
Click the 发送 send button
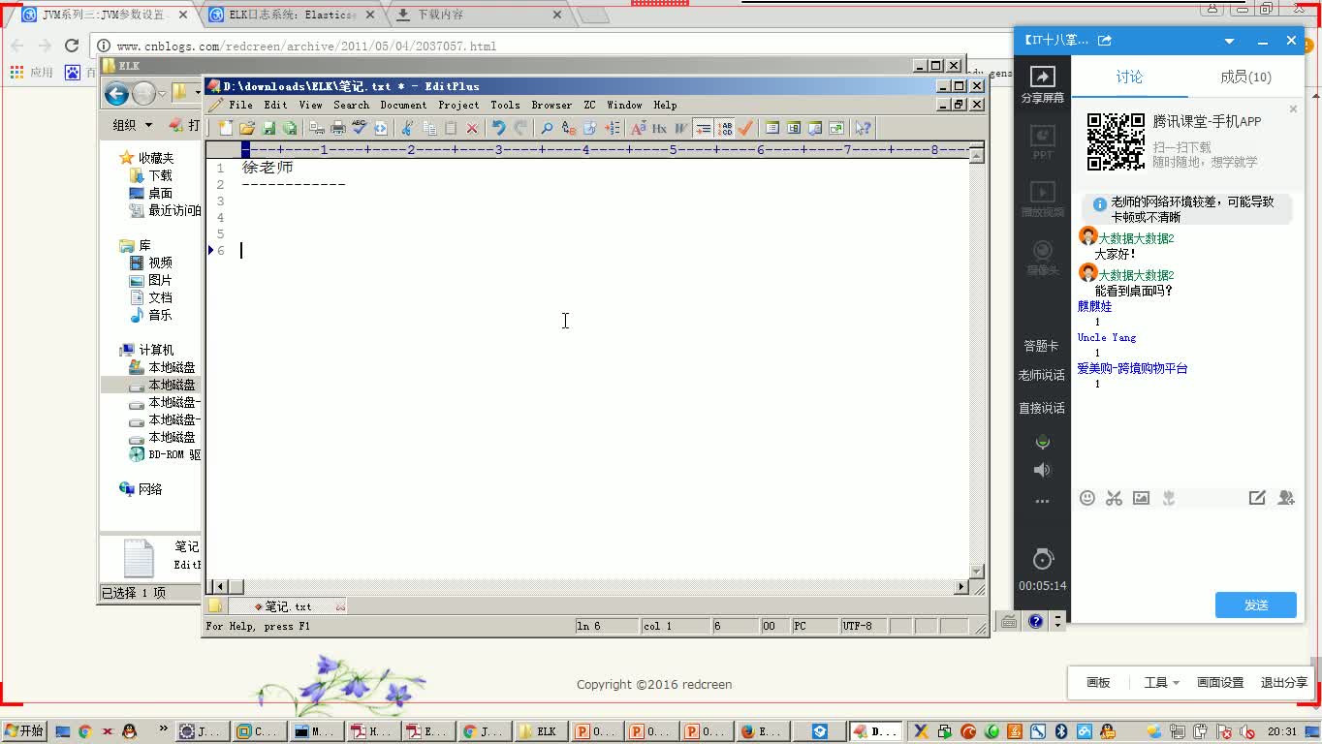tap(1255, 604)
